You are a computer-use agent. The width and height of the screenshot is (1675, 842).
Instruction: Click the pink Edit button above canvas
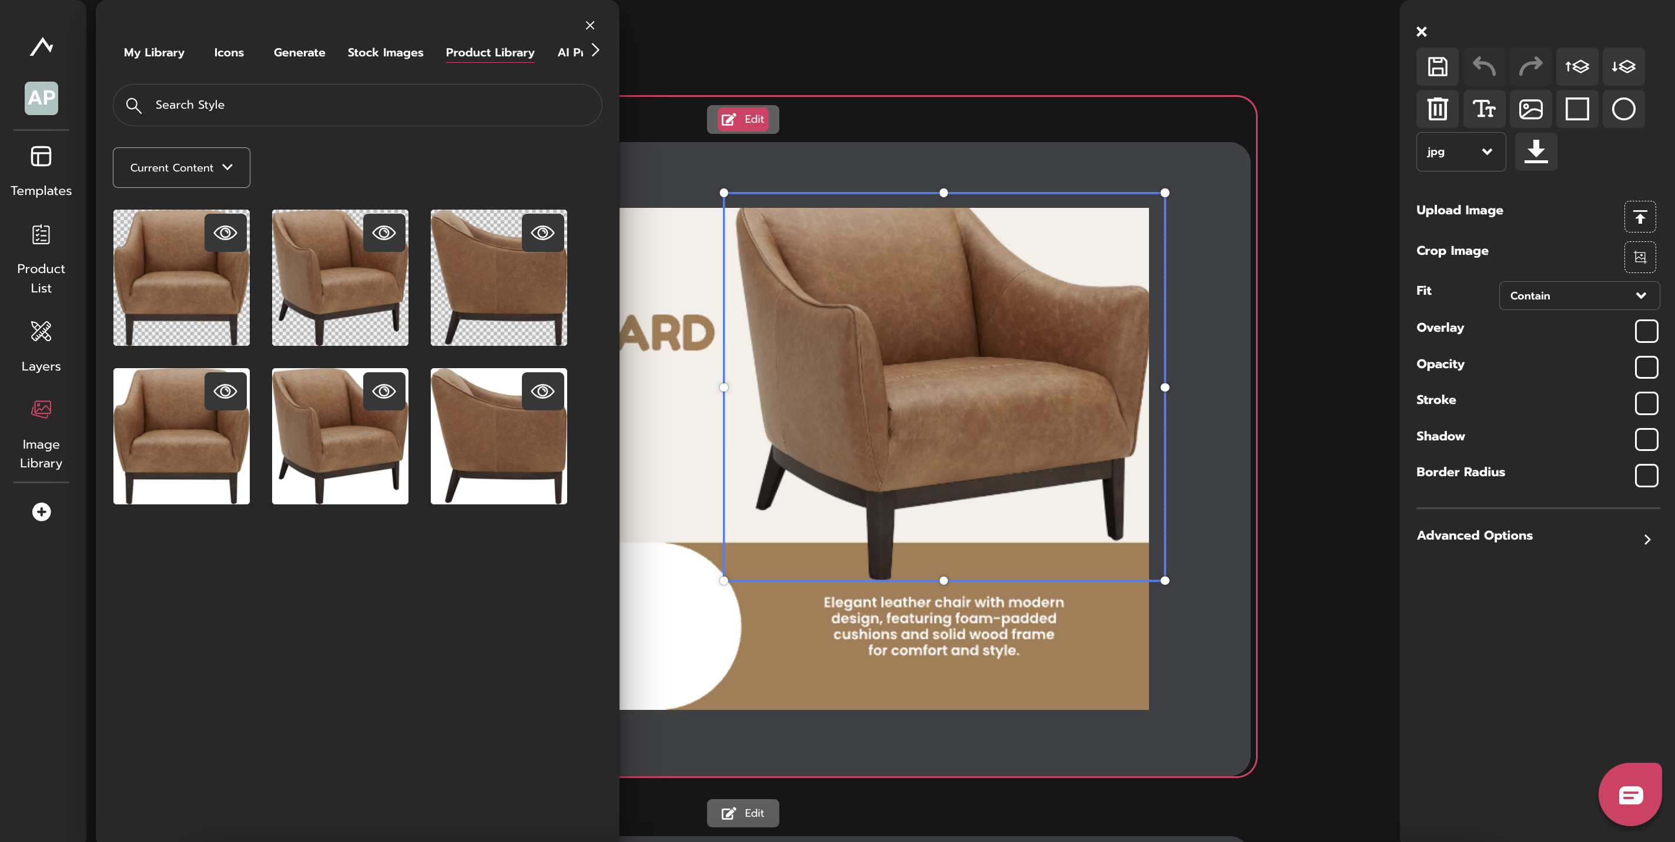(742, 119)
